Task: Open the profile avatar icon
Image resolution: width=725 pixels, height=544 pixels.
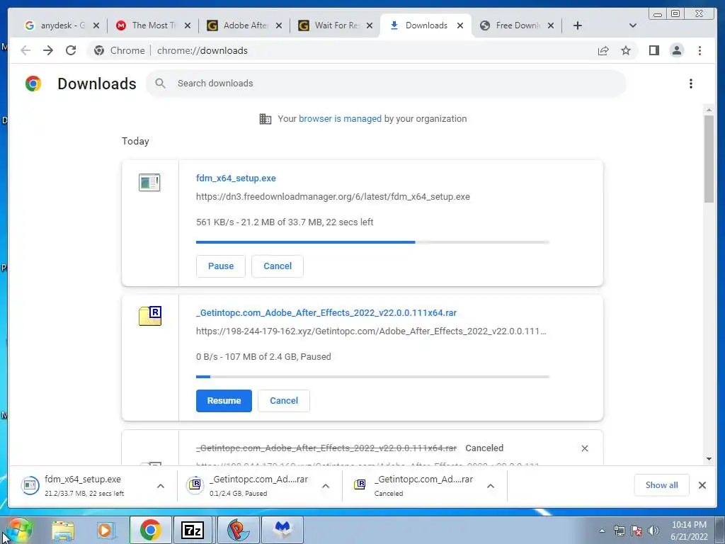Action: coord(676,50)
